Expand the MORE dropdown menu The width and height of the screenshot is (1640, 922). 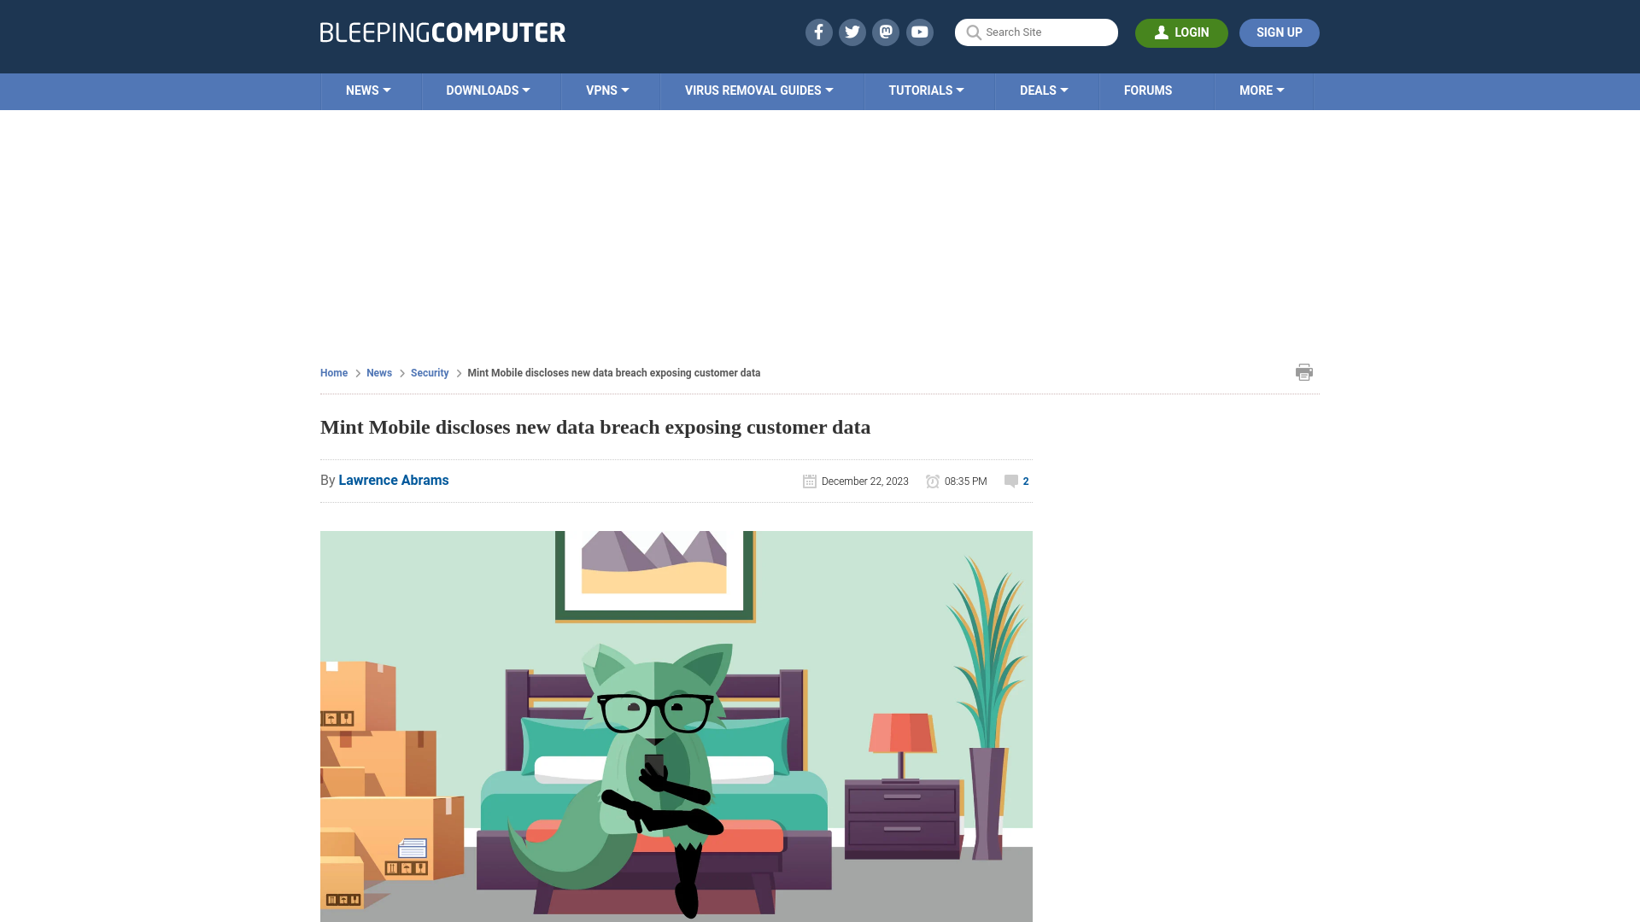(1262, 91)
